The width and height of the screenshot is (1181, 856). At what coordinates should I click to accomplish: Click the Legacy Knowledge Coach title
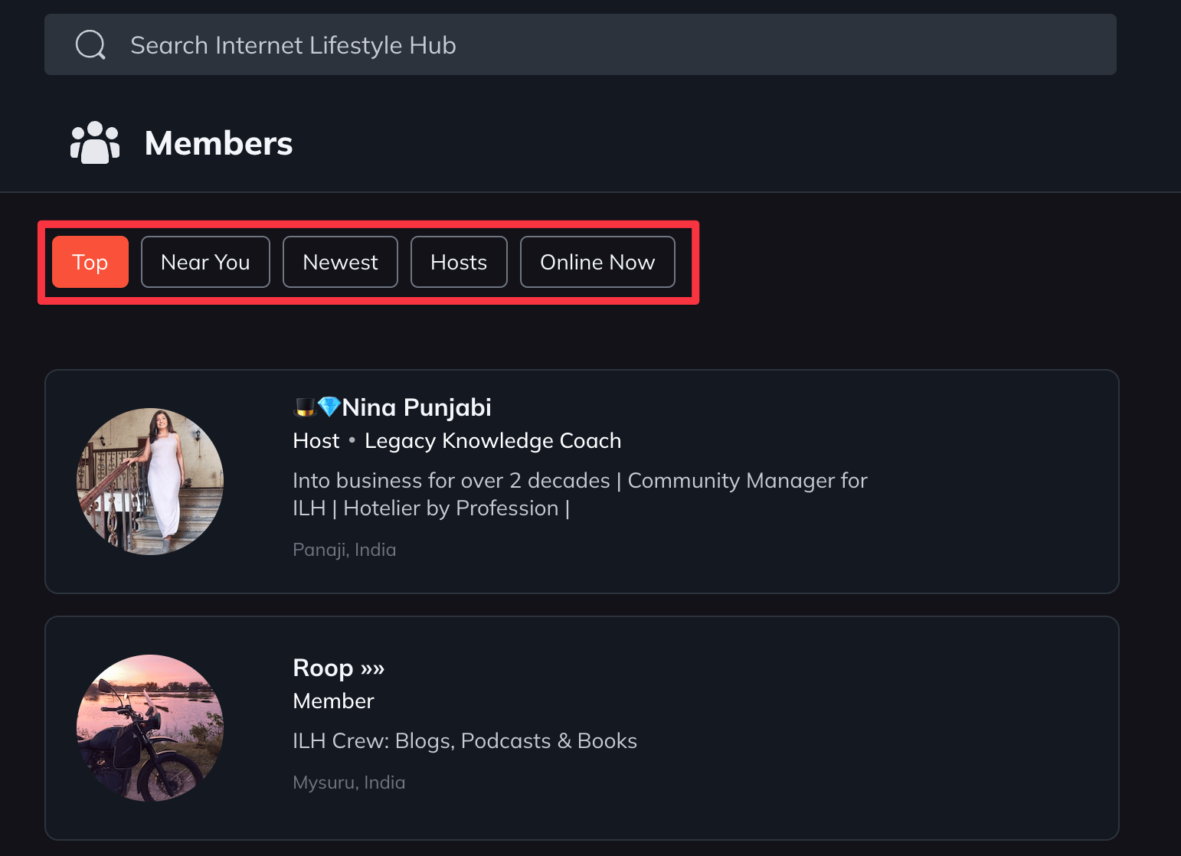(492, 440)
